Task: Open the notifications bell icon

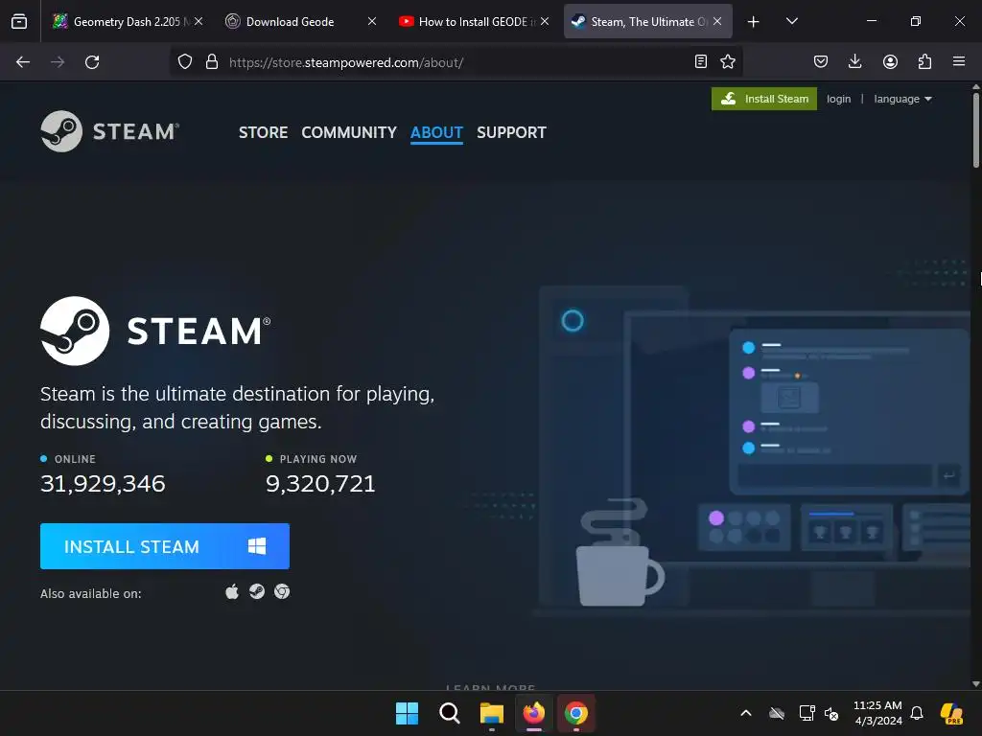Action: 917,713
